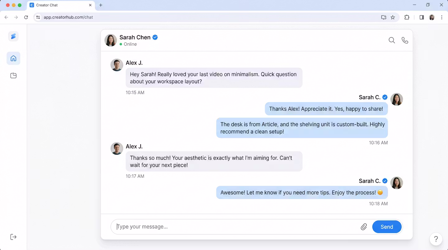The height and width of the screenshot is (250, 448).
Task: Close the Creator Chat tab
Action: point(90,5)
